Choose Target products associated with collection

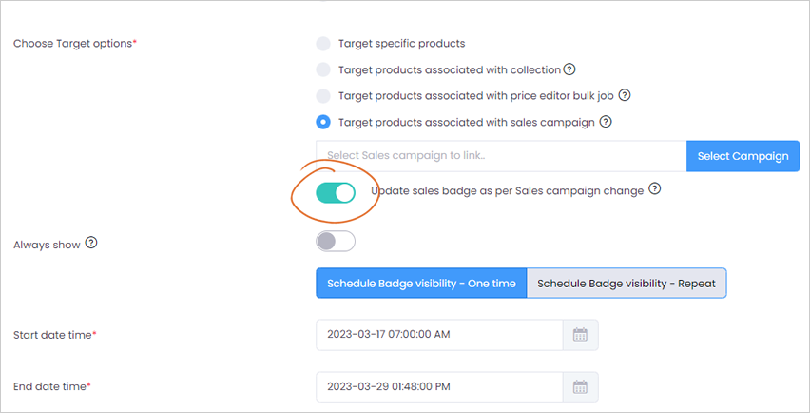323,69
